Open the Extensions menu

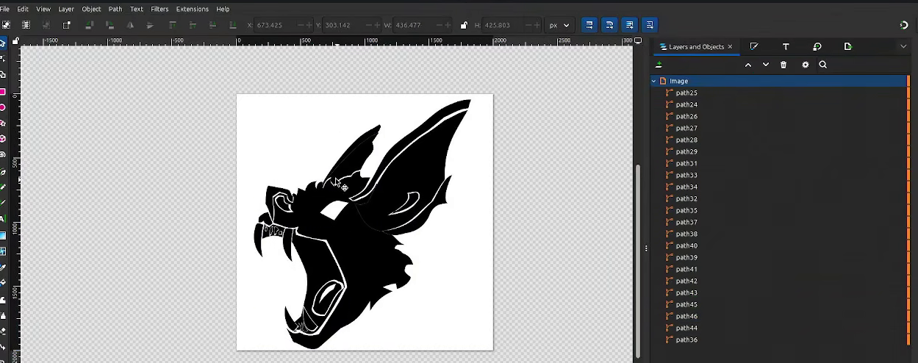click(x=193, y=9)
